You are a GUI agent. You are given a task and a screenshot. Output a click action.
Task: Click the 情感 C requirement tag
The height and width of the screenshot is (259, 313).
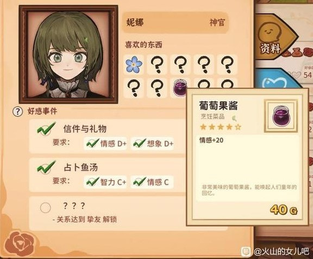(152, 182)
